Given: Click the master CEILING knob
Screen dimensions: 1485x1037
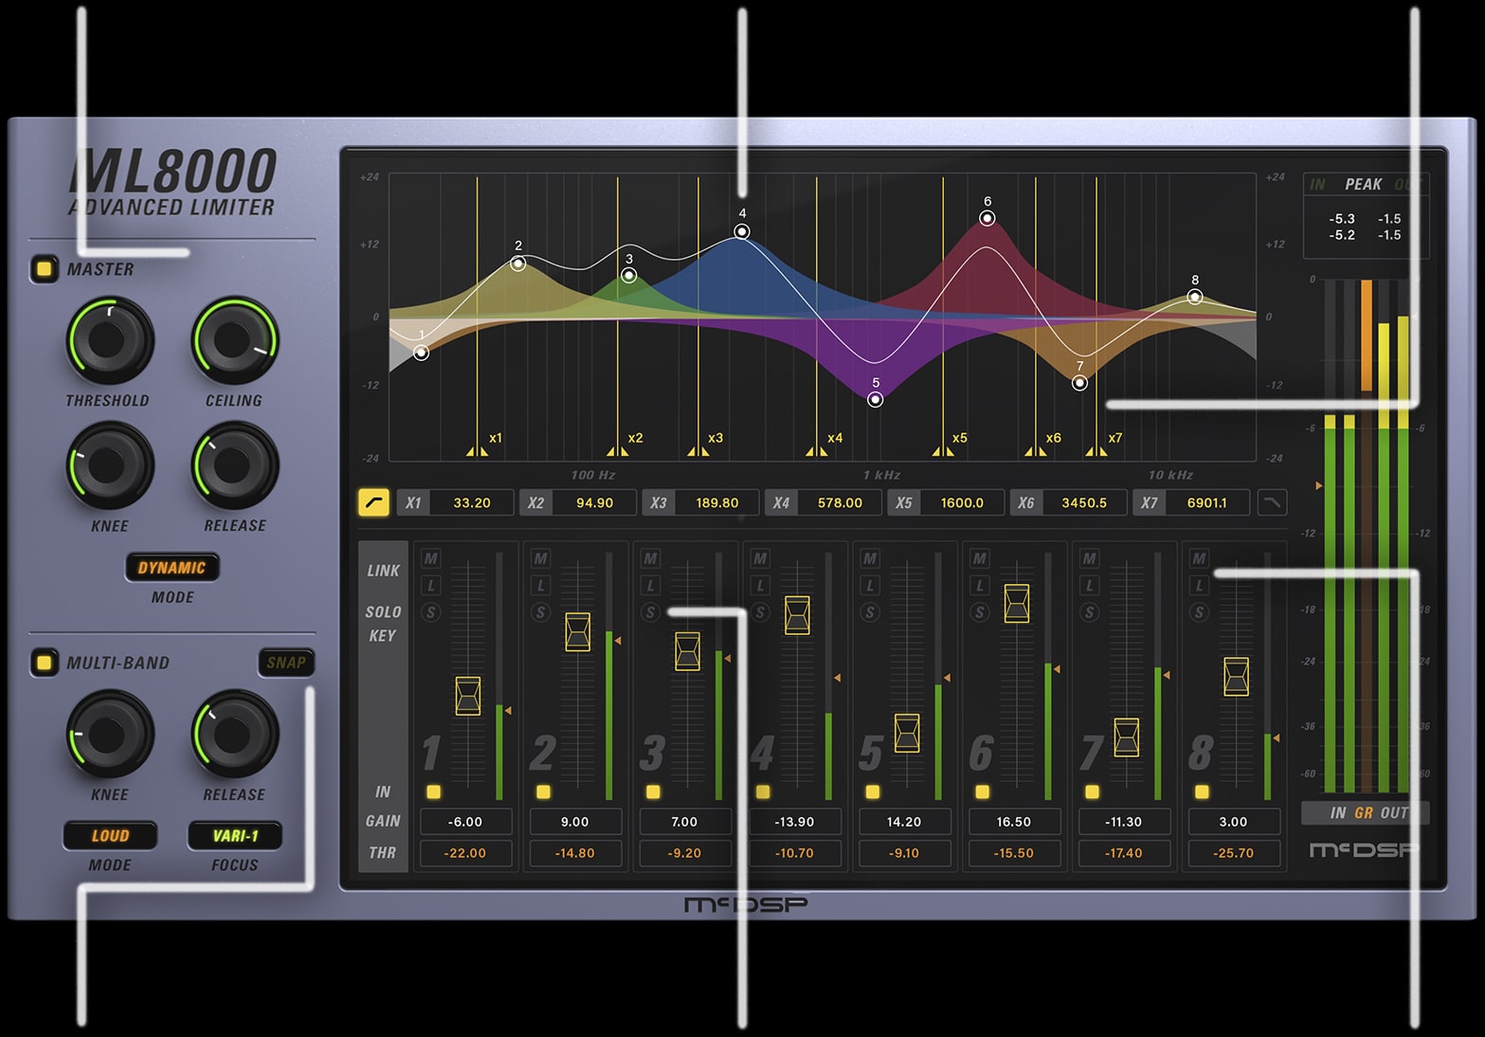Looking at the screenshot, I should pos(234,340).
